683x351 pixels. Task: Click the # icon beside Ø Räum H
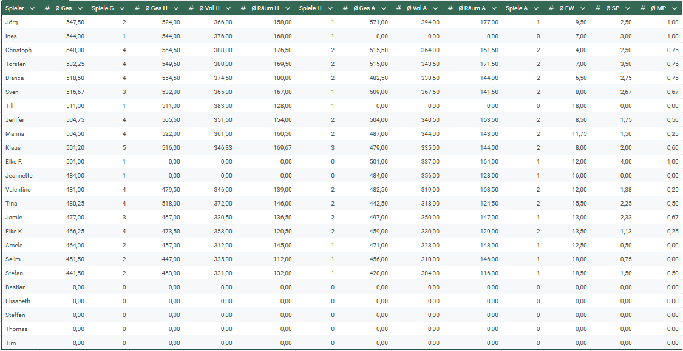(x=243, y=8)
